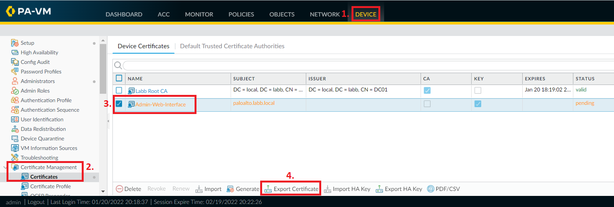Click the Admin-Web-Interface certificate icon

(131, 104)
